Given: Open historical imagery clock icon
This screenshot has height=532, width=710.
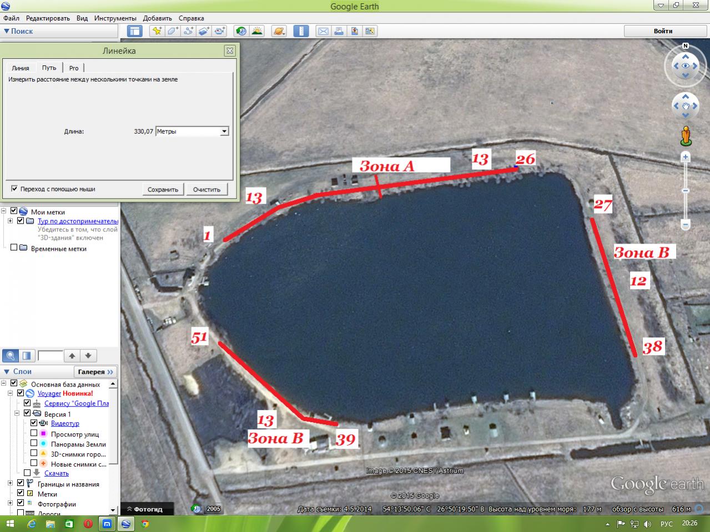Looking at the screenshot, I should tap(241, 31).
